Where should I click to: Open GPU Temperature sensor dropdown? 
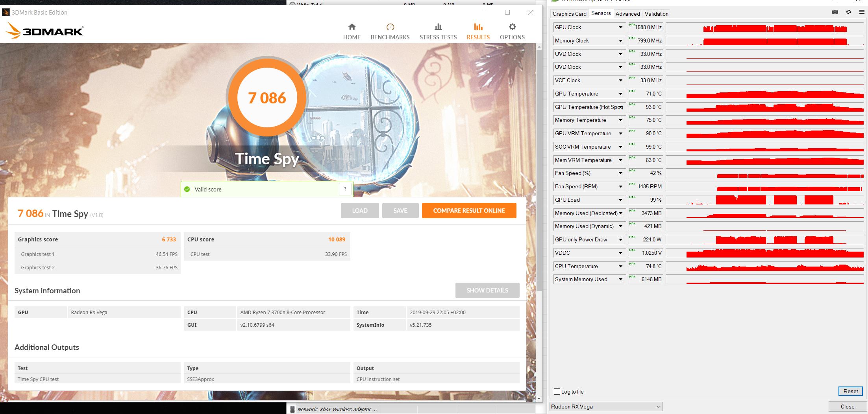click(x=620, y=94)
